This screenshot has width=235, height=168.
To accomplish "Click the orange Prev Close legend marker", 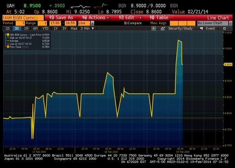I will (x=8, y=47).
